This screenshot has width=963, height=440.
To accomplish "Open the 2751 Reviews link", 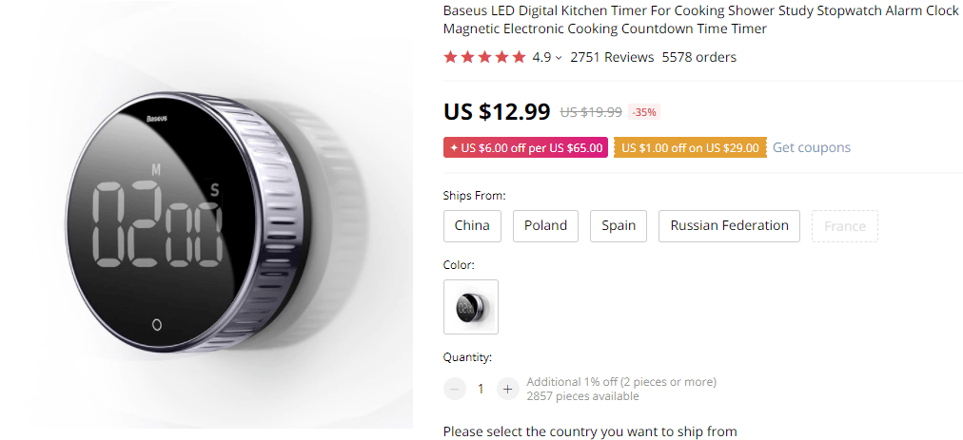I will click(x=612, y=57).
